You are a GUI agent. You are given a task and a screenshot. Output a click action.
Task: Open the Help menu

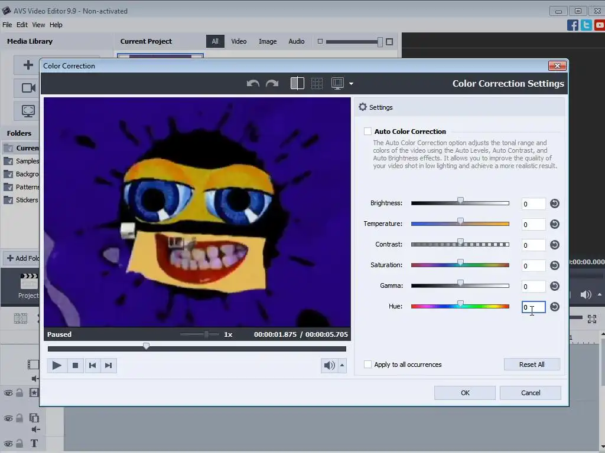[x=56, y=25]
